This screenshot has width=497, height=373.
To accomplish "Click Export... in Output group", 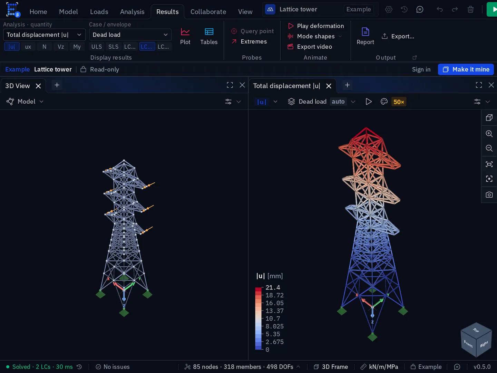I will (398, 36).
